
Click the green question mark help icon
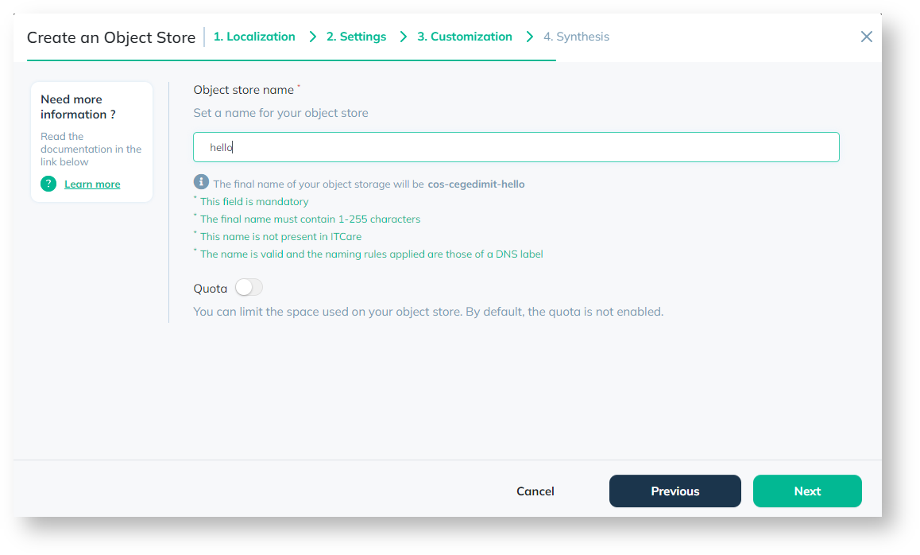coord(48,184)
